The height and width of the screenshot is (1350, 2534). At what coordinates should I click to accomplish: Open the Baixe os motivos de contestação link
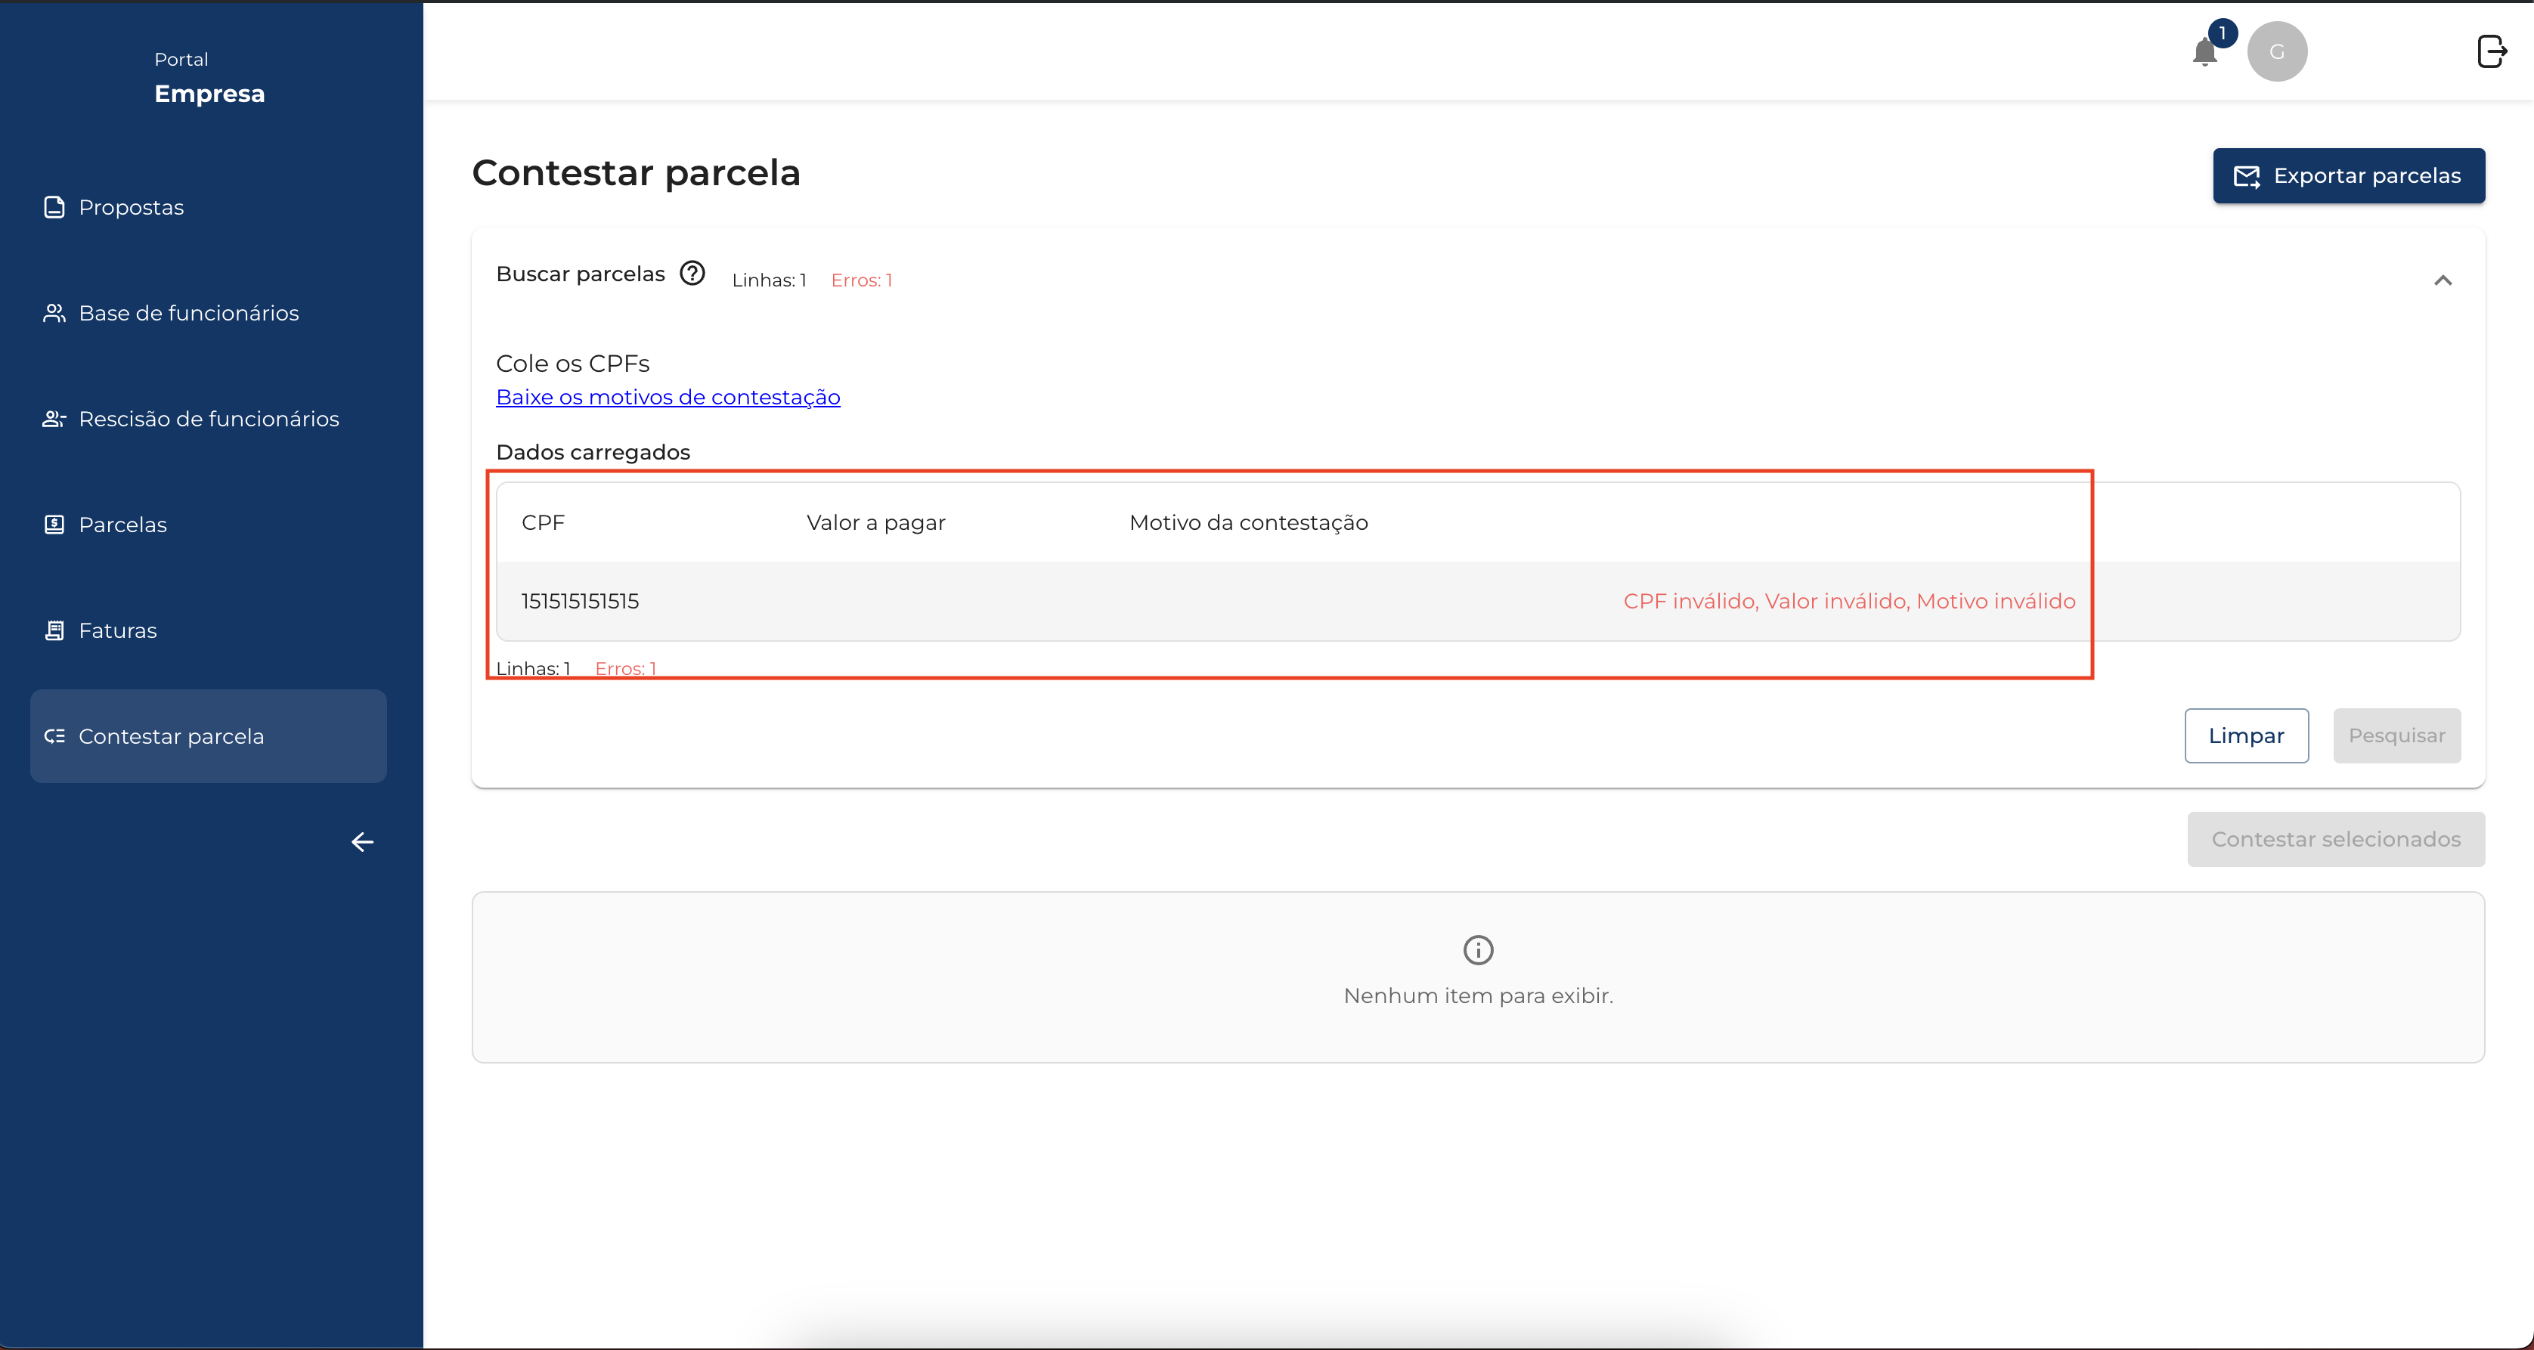(668, 398)
